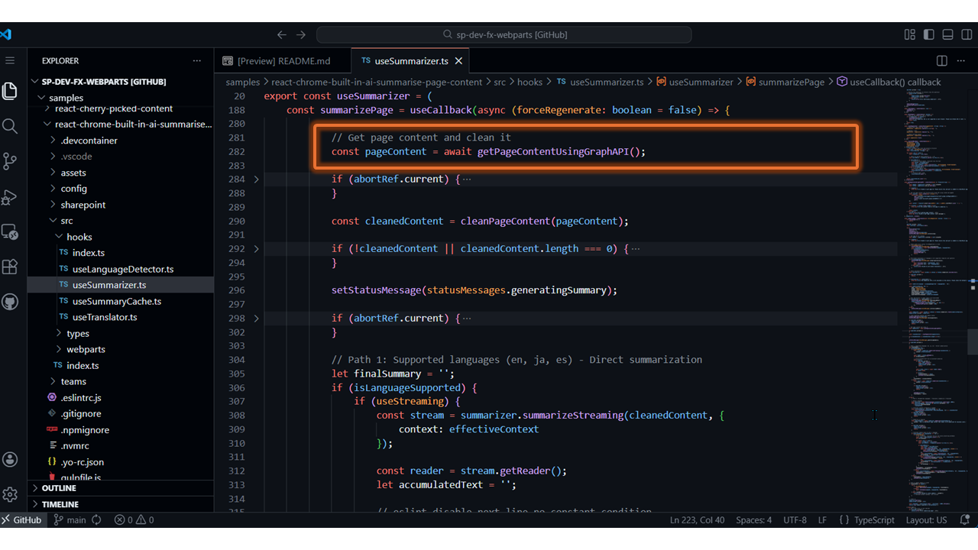Expand the OUTLINE section

tap(59, 488)
